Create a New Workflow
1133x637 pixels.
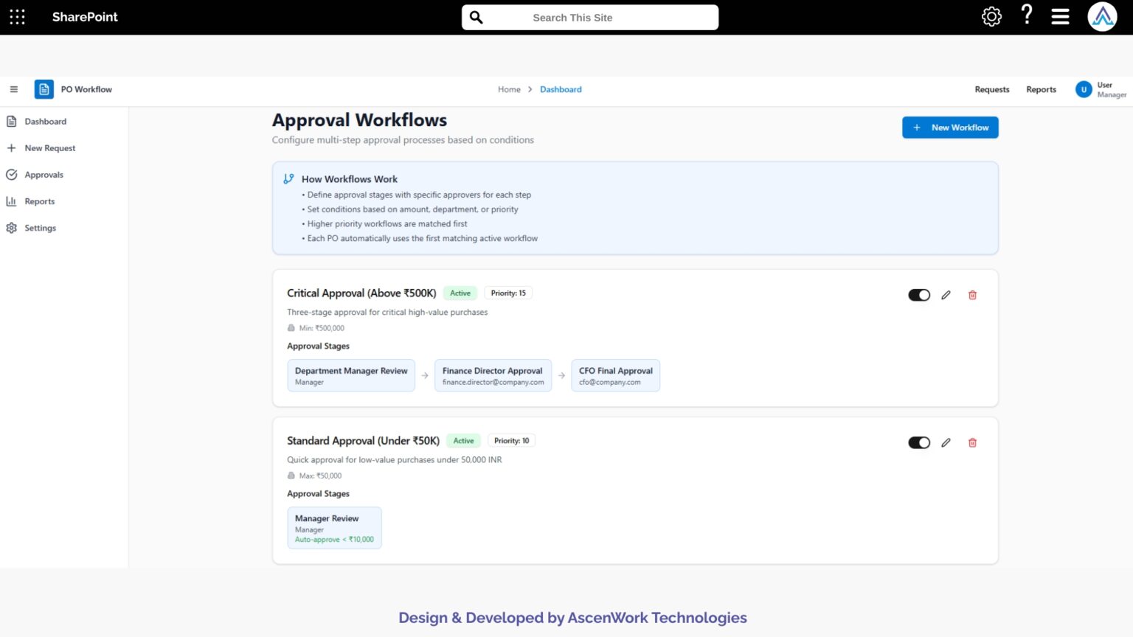[x=950, y=127]
